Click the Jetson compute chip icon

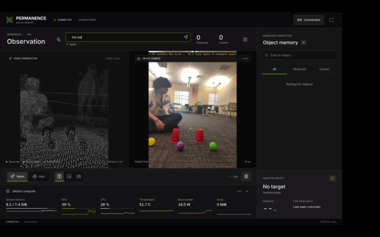8,191
